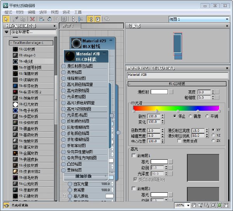Select the 平铺 radio button

point(207,116)
